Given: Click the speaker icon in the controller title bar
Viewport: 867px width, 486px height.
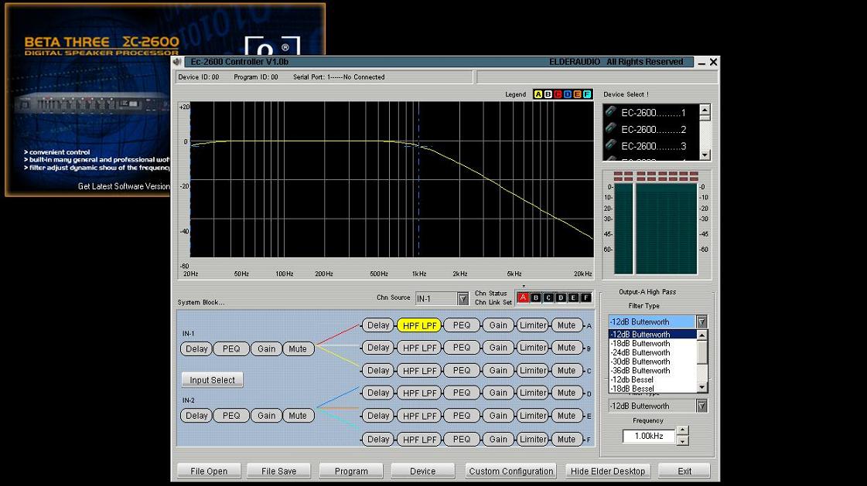Looking at the screenshot, I should [177, 62].
